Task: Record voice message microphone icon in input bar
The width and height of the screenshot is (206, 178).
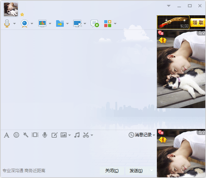Action: click(x=45, y=135)
